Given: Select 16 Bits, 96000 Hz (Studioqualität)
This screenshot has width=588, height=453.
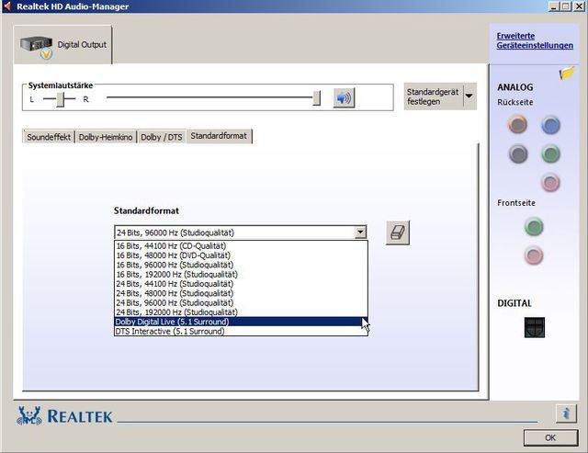Looking at the screenshot, I should click(241, 265).
